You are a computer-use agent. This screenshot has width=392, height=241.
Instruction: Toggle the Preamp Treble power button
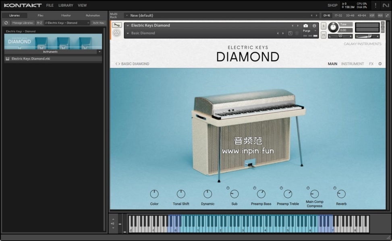point(281,188)
